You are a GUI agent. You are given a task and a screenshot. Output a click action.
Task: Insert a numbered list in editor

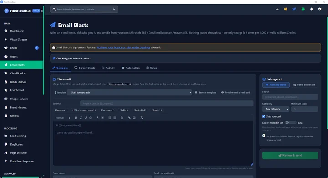tap(110, 118)
